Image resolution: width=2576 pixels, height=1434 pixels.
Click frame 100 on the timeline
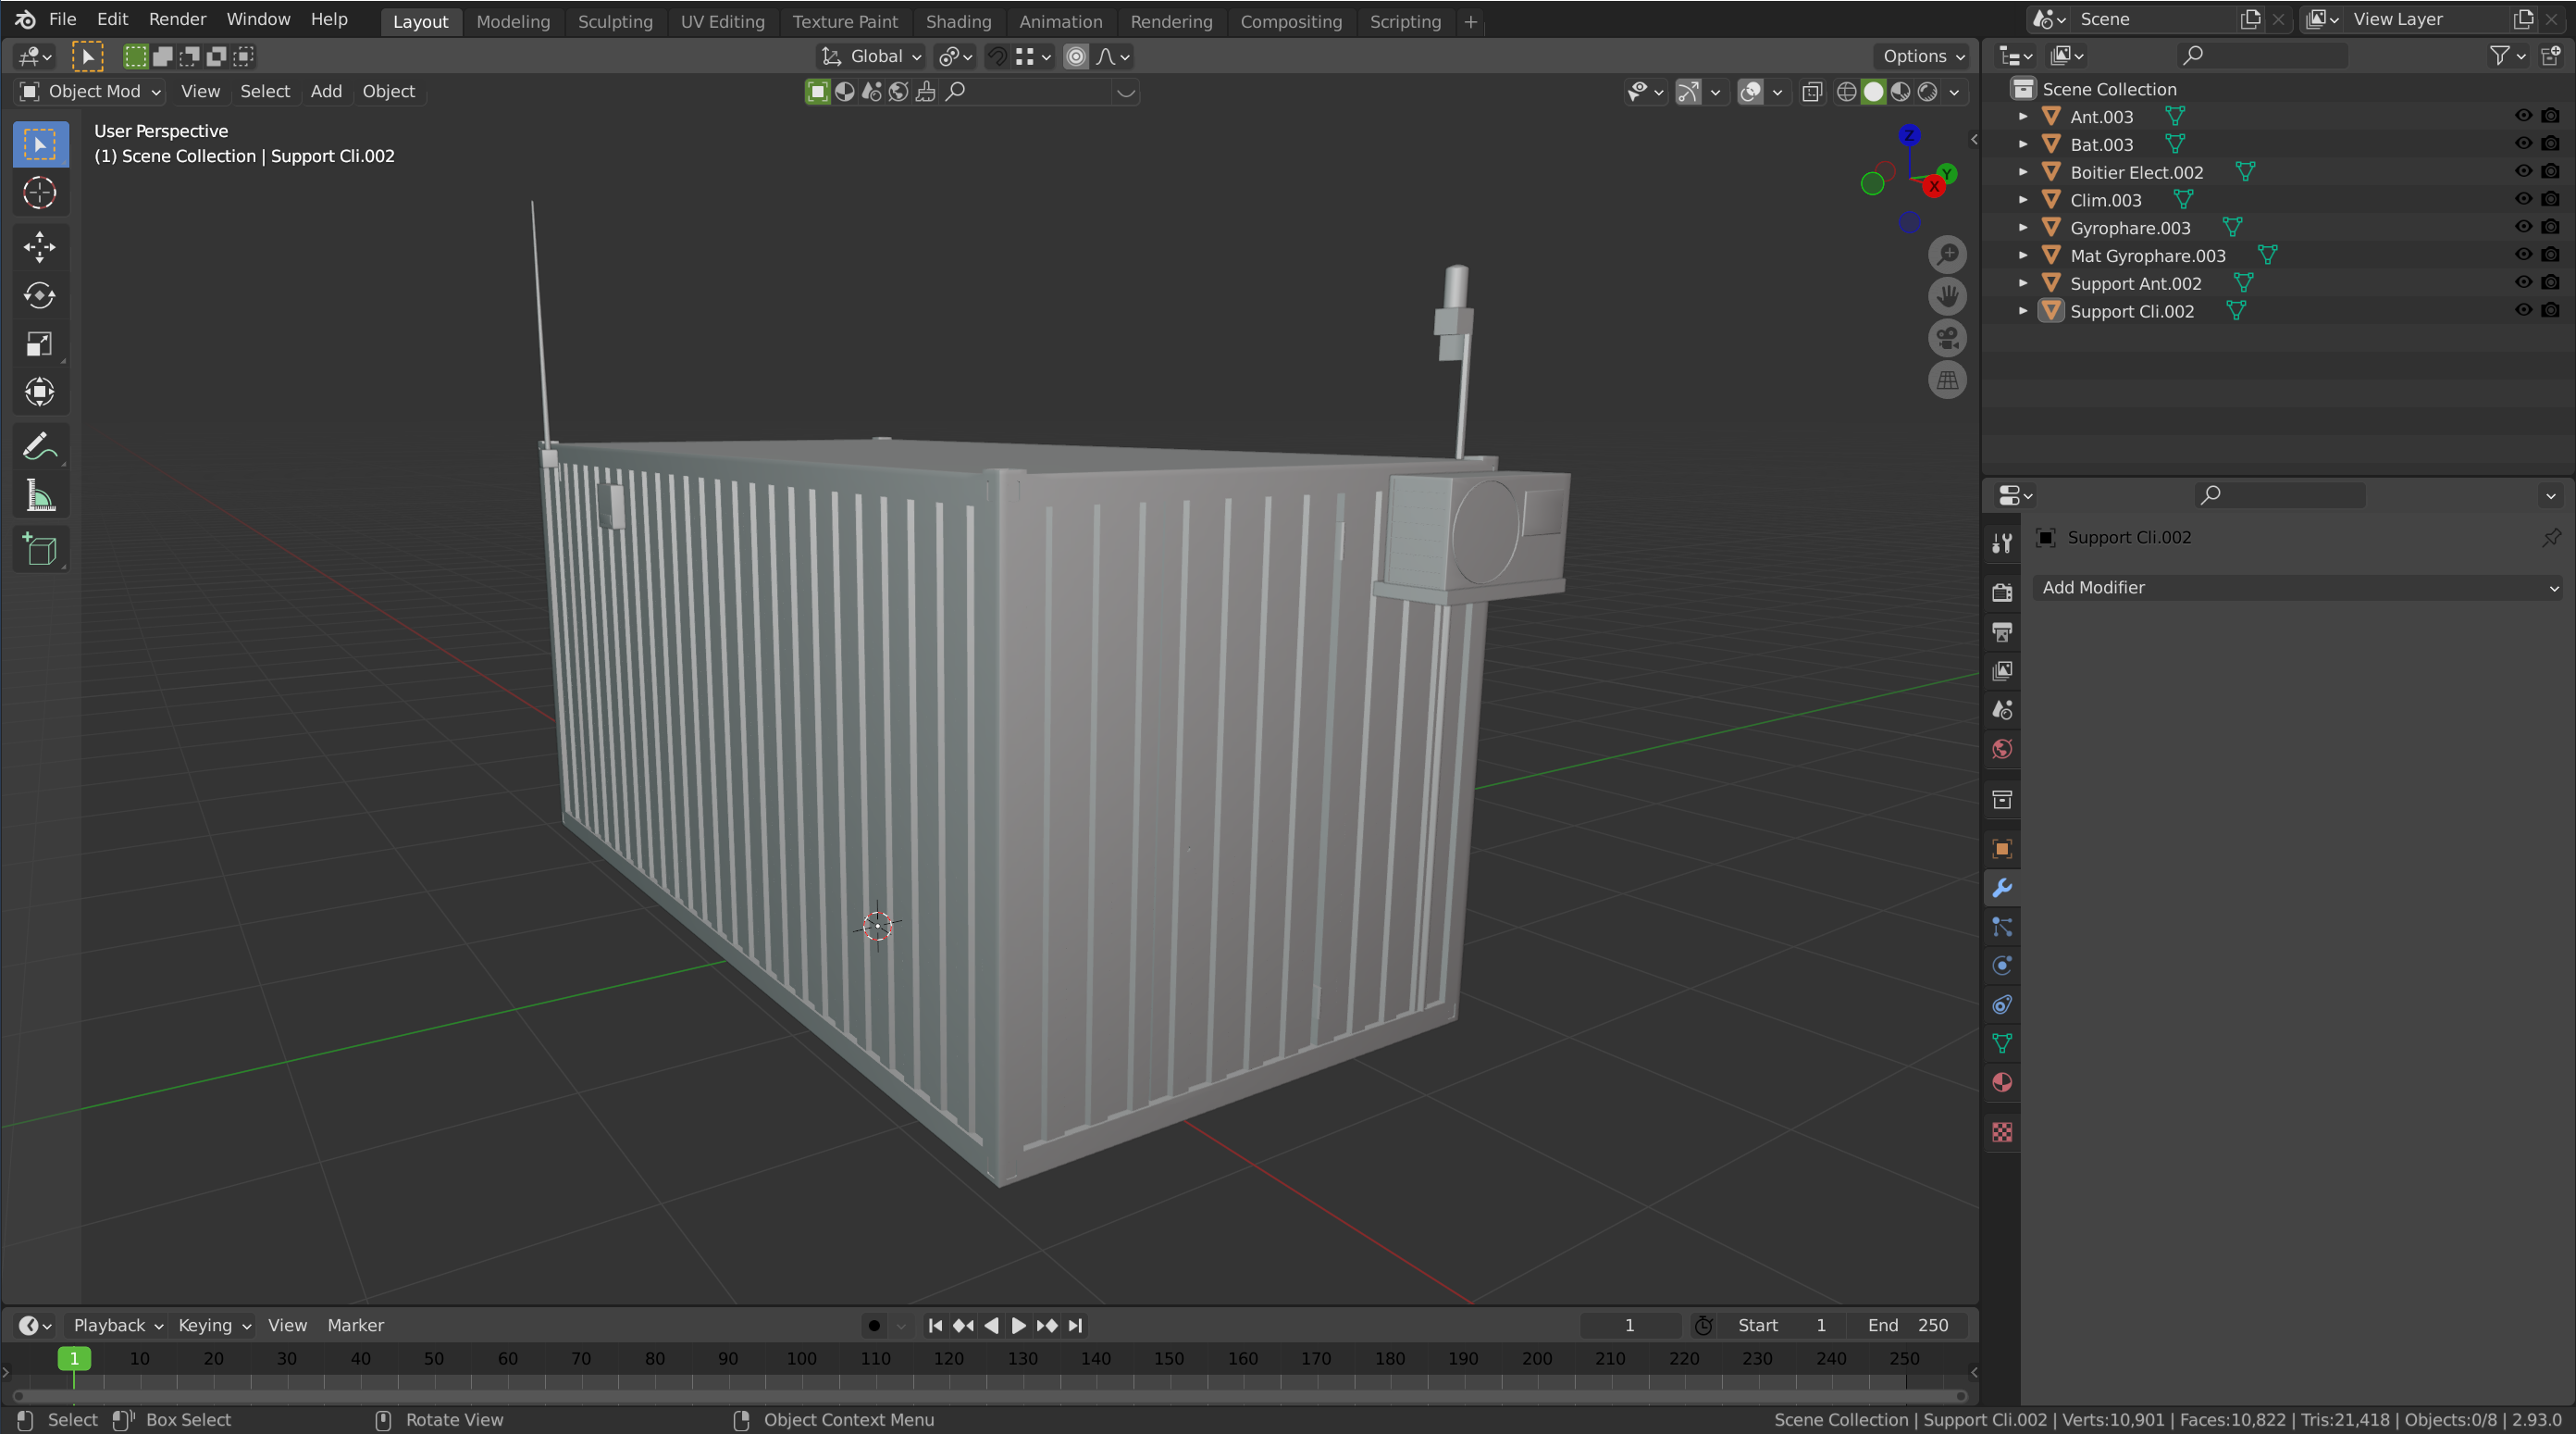[x=801, y=1359]
